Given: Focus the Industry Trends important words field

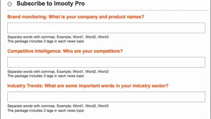Looking at the screenshot, I should pos(106,97).
